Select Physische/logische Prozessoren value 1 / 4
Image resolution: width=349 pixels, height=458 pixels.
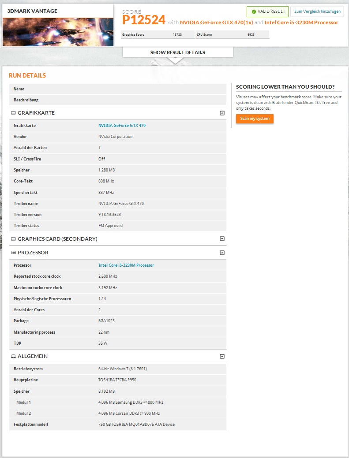[x=102, y=299]
